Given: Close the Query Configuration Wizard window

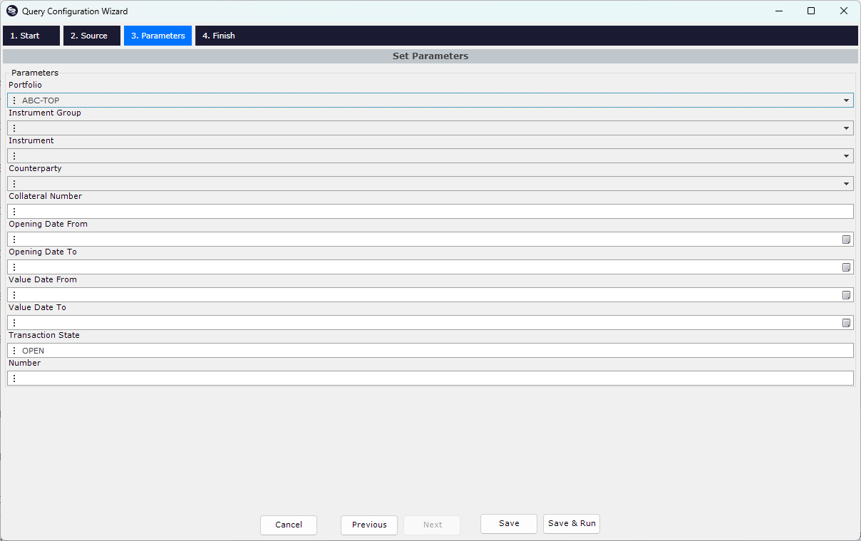Looking at the screenshot, I should pos(844,11).
